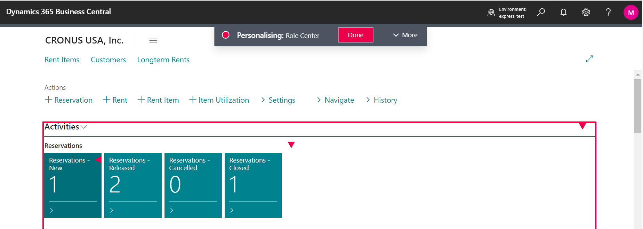643x229 pixels.
Task: Expand the History action group
Action: click(x=381, y=100)
